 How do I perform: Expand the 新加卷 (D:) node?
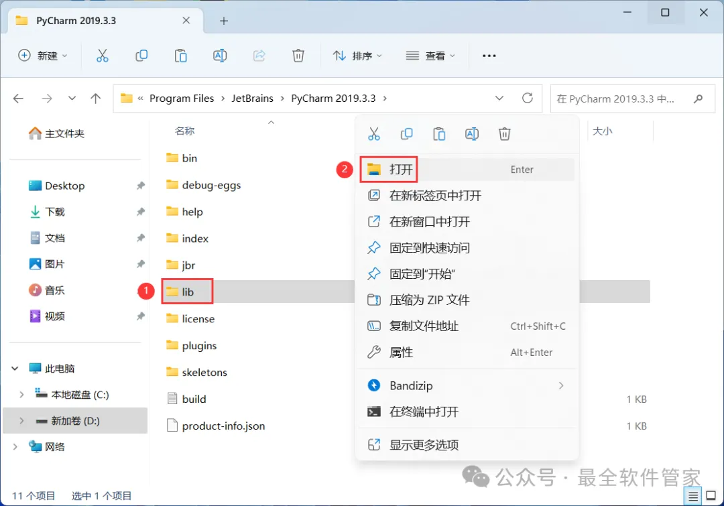[21, 421]
